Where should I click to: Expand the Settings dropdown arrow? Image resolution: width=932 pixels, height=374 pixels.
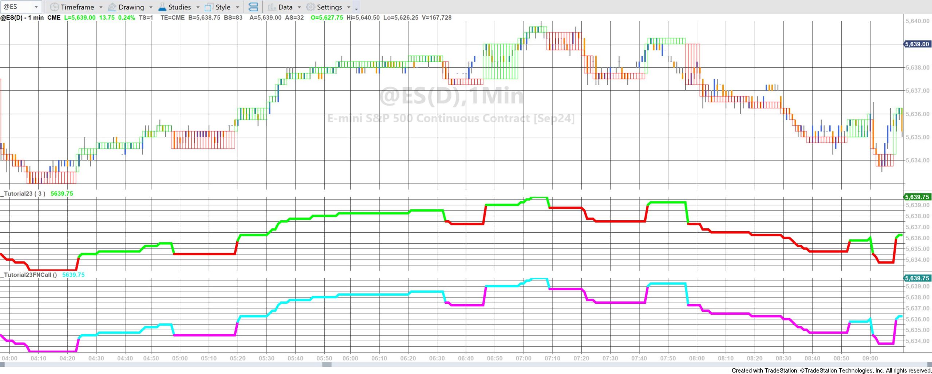[349, 7]
